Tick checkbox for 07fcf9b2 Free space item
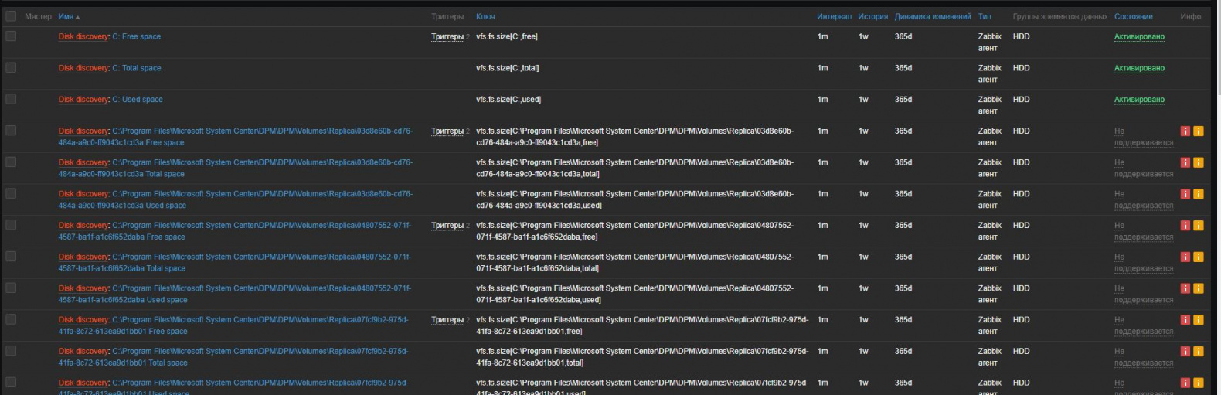 pos(11,319)
